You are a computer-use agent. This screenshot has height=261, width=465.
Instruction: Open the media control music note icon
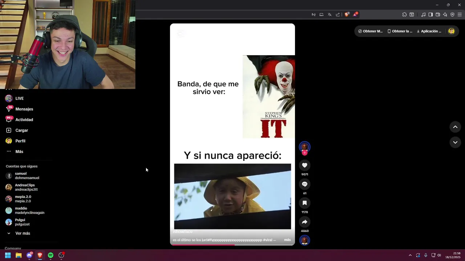(x=423, y=14)
